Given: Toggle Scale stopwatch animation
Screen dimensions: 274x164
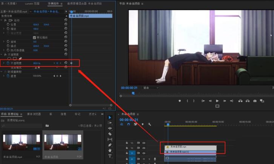Looking at the screenshot, I should (x=8, y=29).
